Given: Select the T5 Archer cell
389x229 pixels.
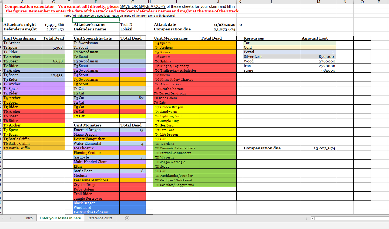Looking at the screenshot, I should coord(22,98).
